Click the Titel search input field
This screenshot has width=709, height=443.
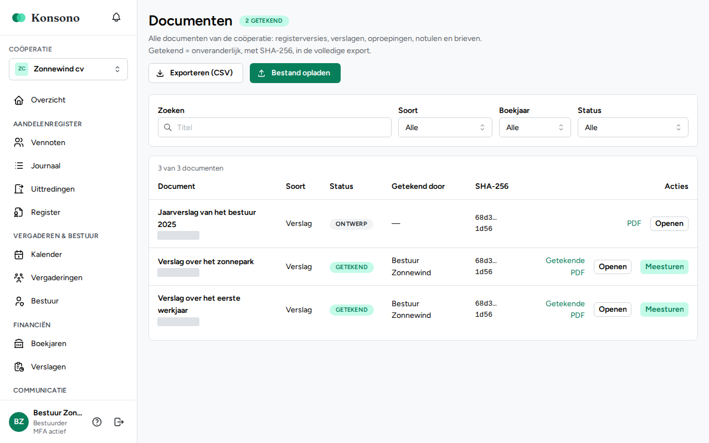(275, 127)
